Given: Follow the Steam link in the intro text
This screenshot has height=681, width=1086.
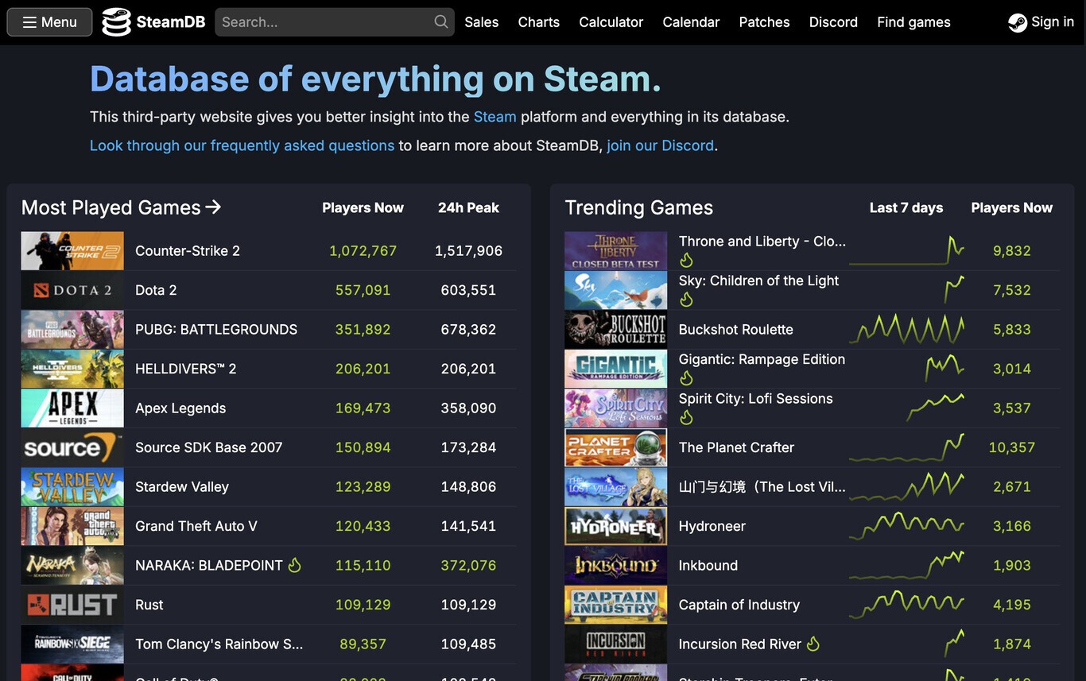Looking at the screenshot, I should [x=495, y=117].
